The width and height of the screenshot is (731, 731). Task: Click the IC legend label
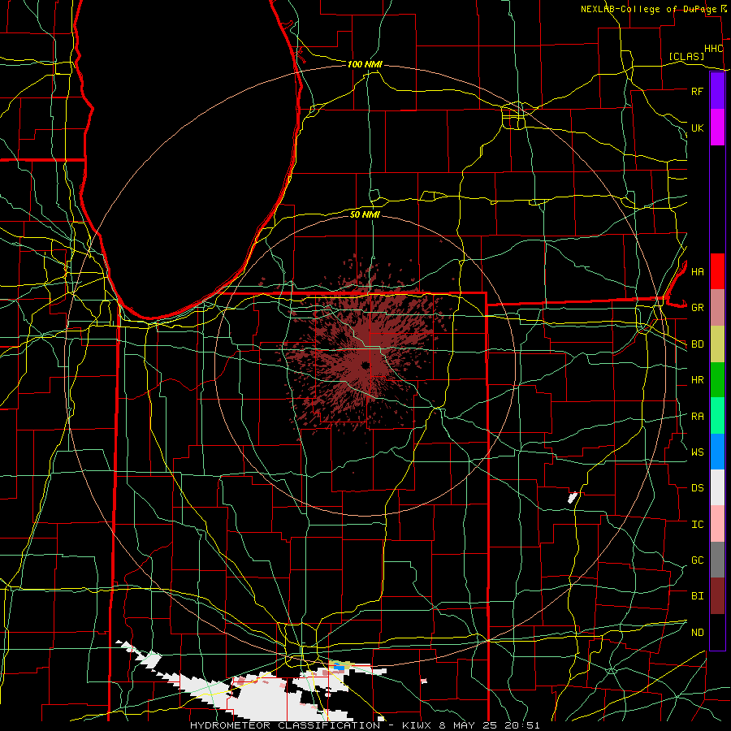tap(697, 524)
